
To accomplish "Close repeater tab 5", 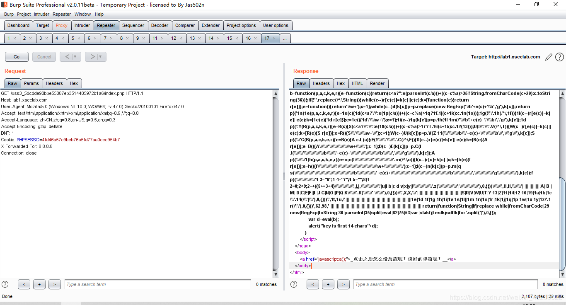I will (x=79, y=38).
